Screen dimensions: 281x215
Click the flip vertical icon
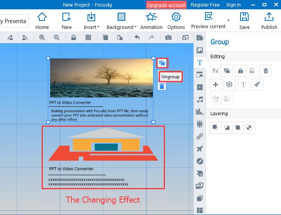pos(227,98)
